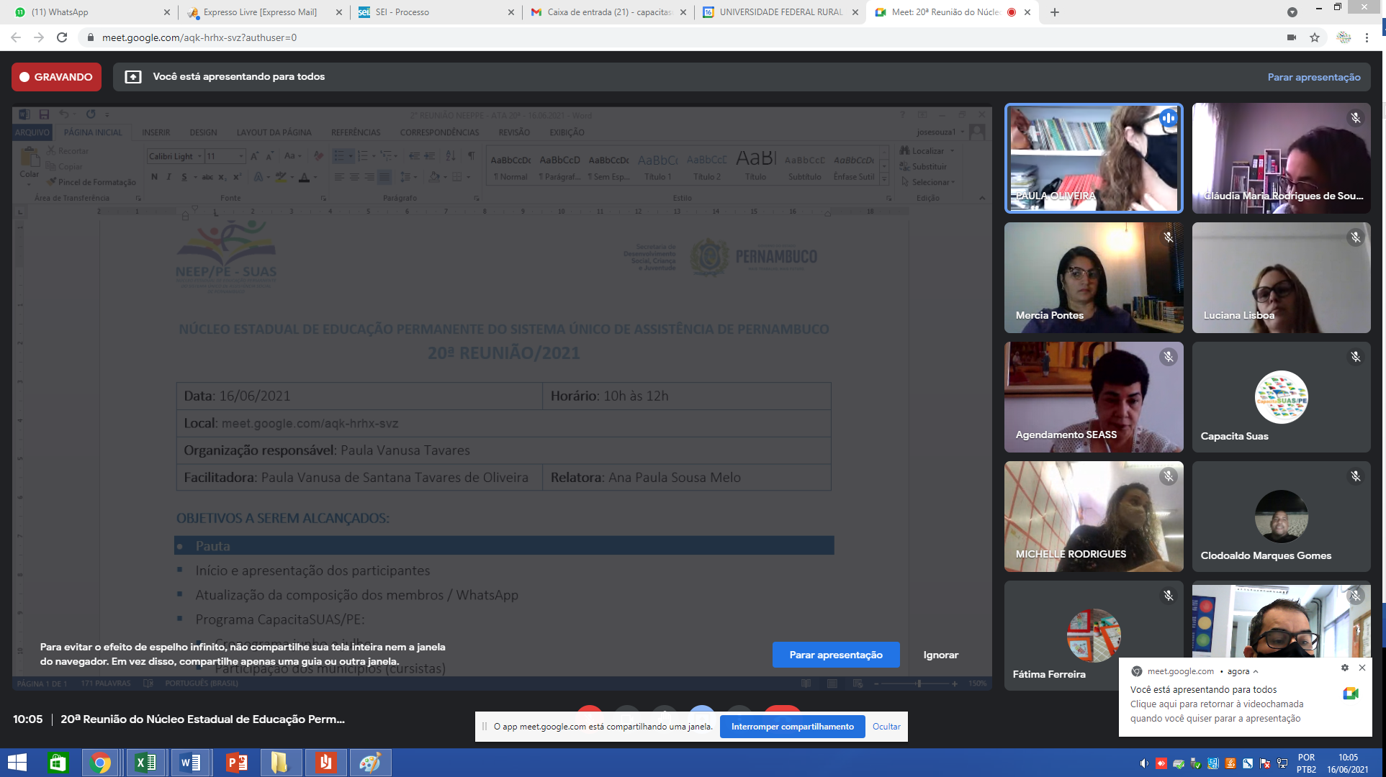This screenshot has width=1386, height=777.
Task: Click the Excel icon in taskbar
Action: [x=146, y=763]
